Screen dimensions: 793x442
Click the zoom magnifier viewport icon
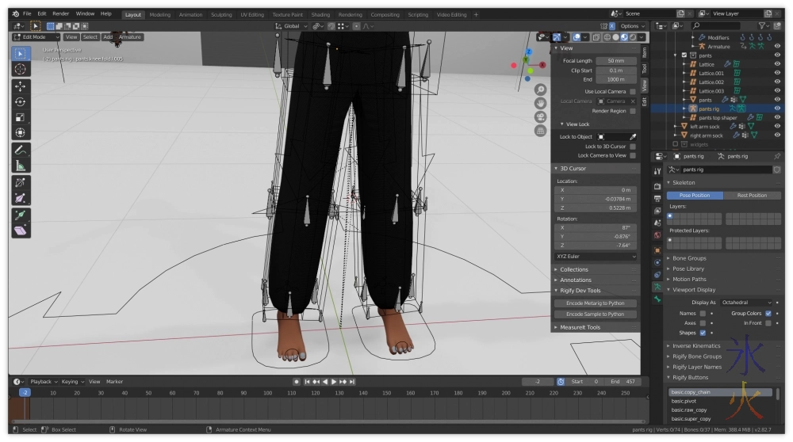[x=540, y=90]
